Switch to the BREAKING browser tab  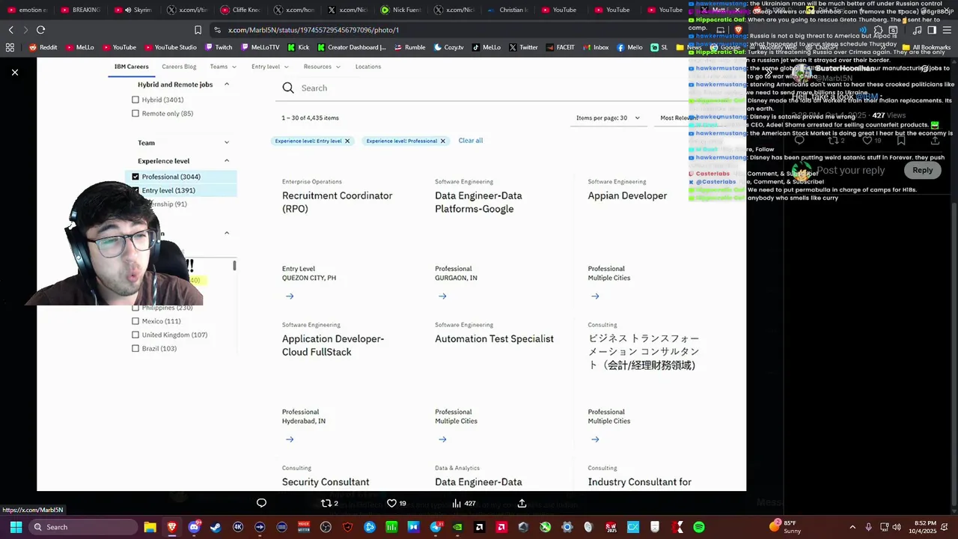click(80, 10)
